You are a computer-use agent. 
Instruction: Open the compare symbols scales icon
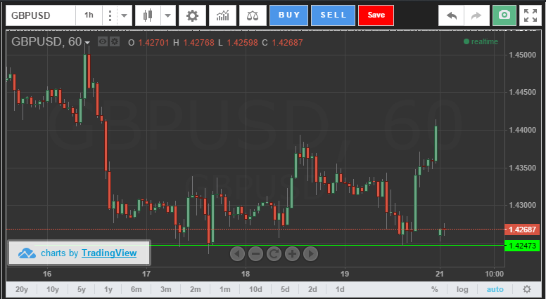(x=253, y=15)
